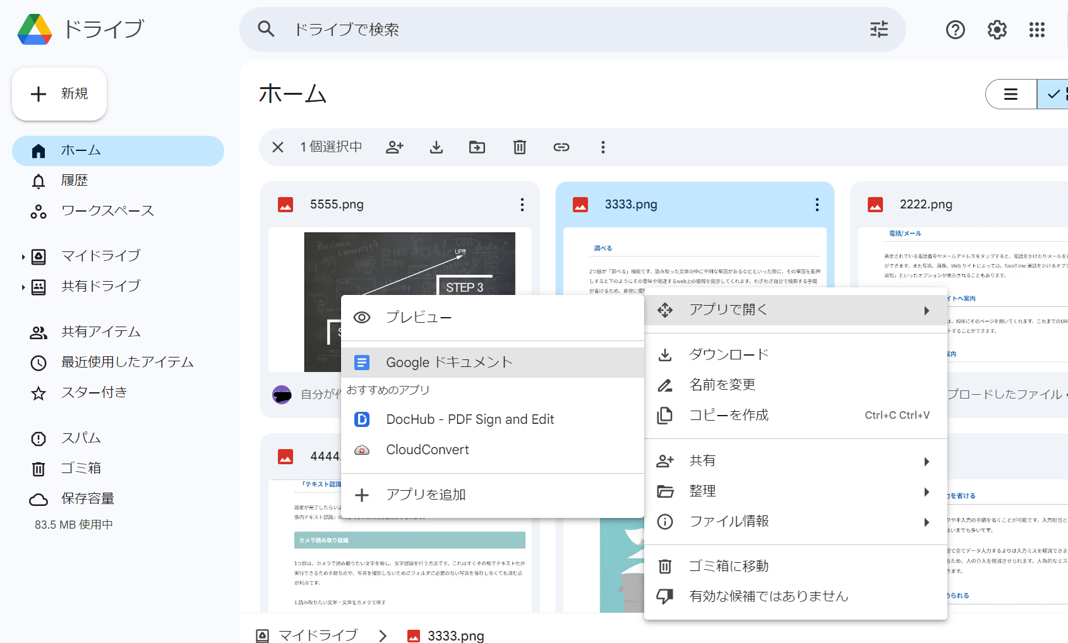1068x643 pixels.
Task: Open the help question mark icon
Action: point(955,29)
